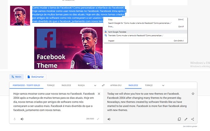Clear the source text with X
210x131 pixels.
[99, 94]
